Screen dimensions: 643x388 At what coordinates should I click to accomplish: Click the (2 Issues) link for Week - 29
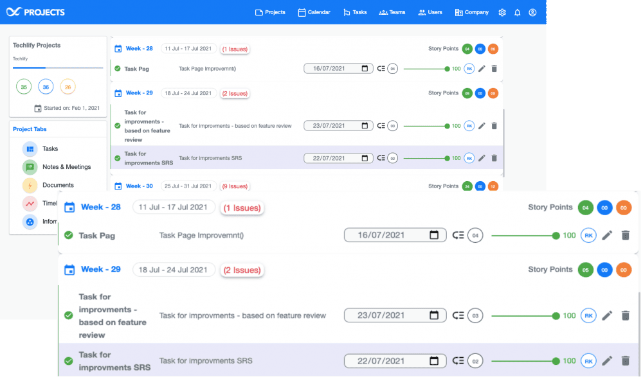242,270
